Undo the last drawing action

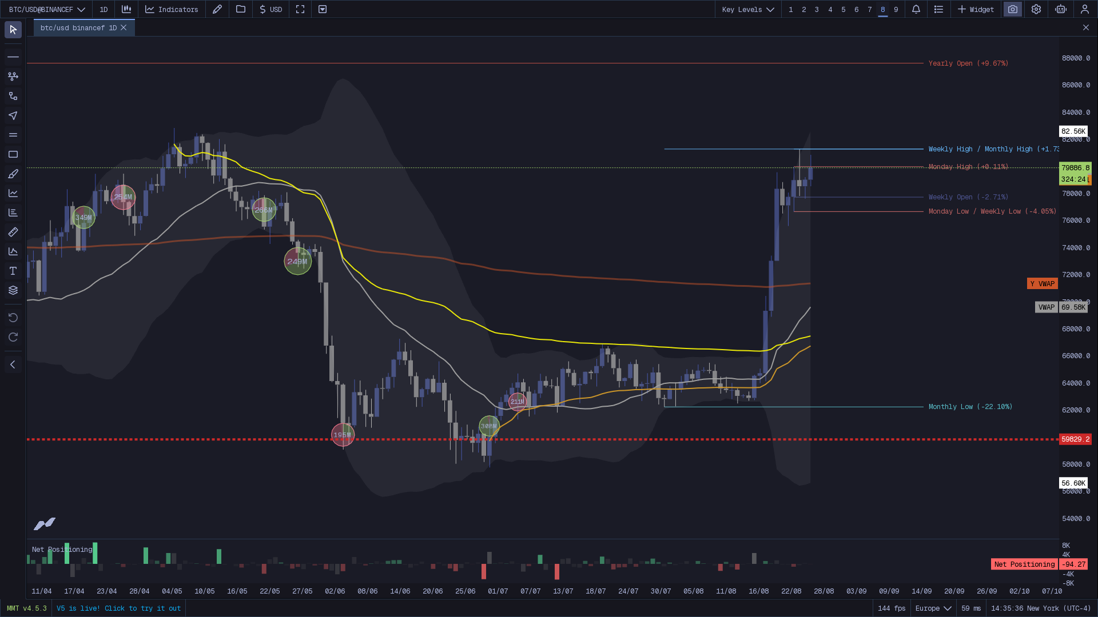[13, 318]
